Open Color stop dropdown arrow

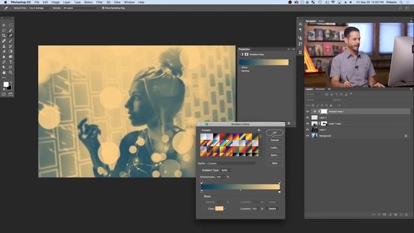pyautogui.click(x=225, y=208)
